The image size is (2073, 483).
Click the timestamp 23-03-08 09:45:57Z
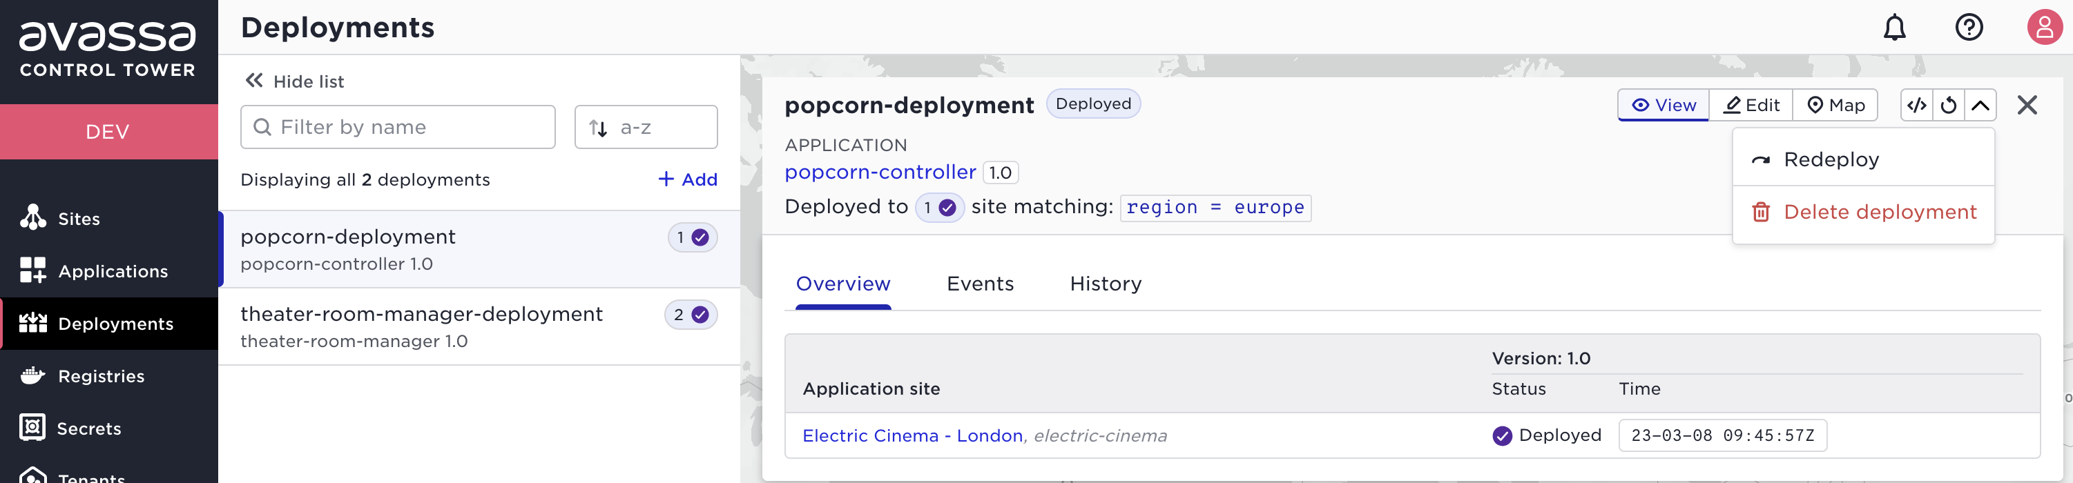(1722, 435)
